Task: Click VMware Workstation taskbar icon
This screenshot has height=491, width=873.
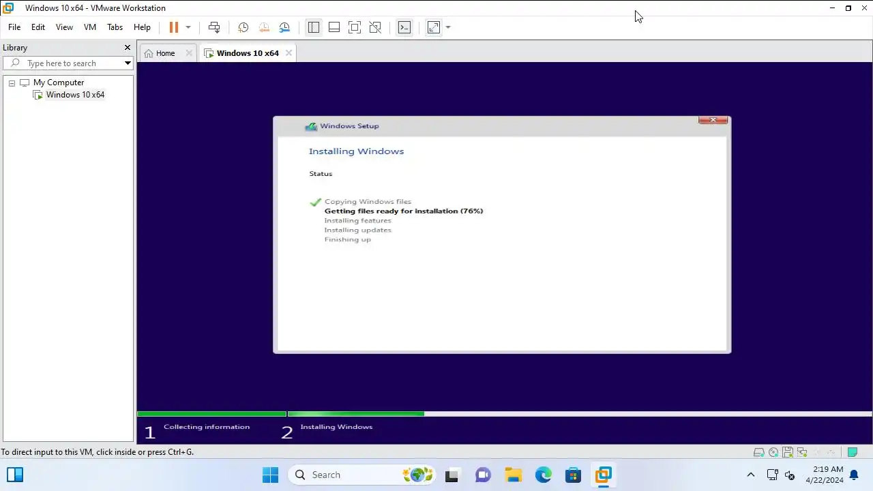Action: click(603, 475)
